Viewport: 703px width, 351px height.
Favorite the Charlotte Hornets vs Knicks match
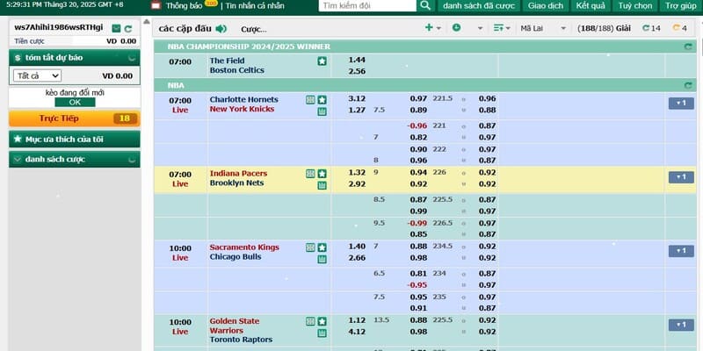tap(322, 100)
